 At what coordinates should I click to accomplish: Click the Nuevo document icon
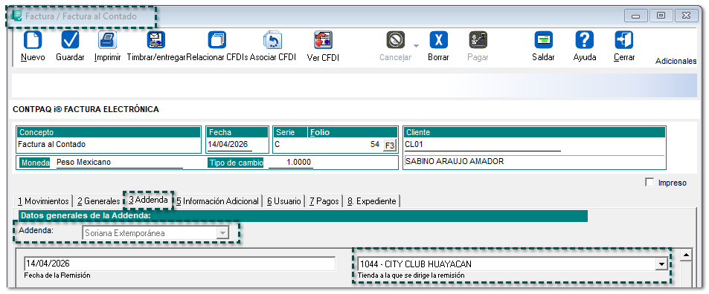(33, 40)
